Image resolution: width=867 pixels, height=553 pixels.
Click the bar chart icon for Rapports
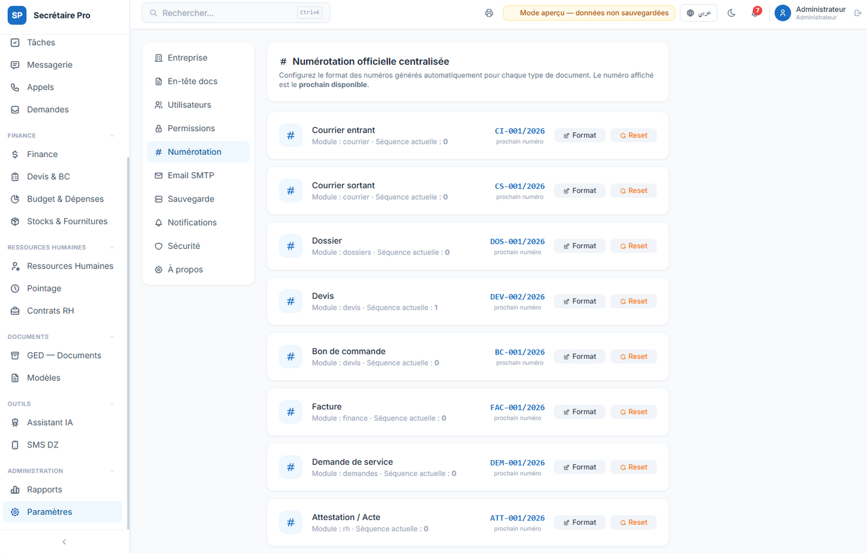click(15, 489)
